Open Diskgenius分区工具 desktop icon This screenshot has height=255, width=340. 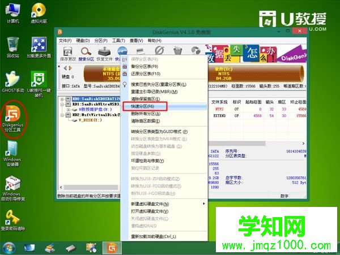pyautogui.click(x=13, y=119)
